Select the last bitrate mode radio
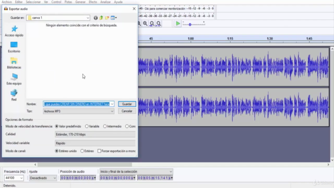 tap(127, 126)
